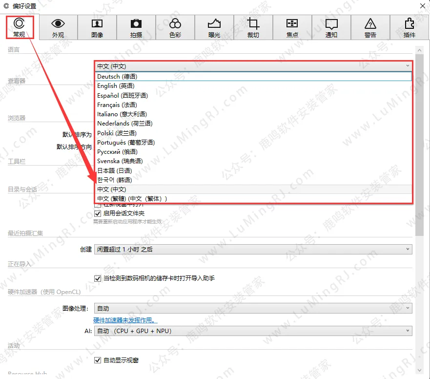Collapse the language dropdown showing 中文 (中文)

tap(253, 66)
